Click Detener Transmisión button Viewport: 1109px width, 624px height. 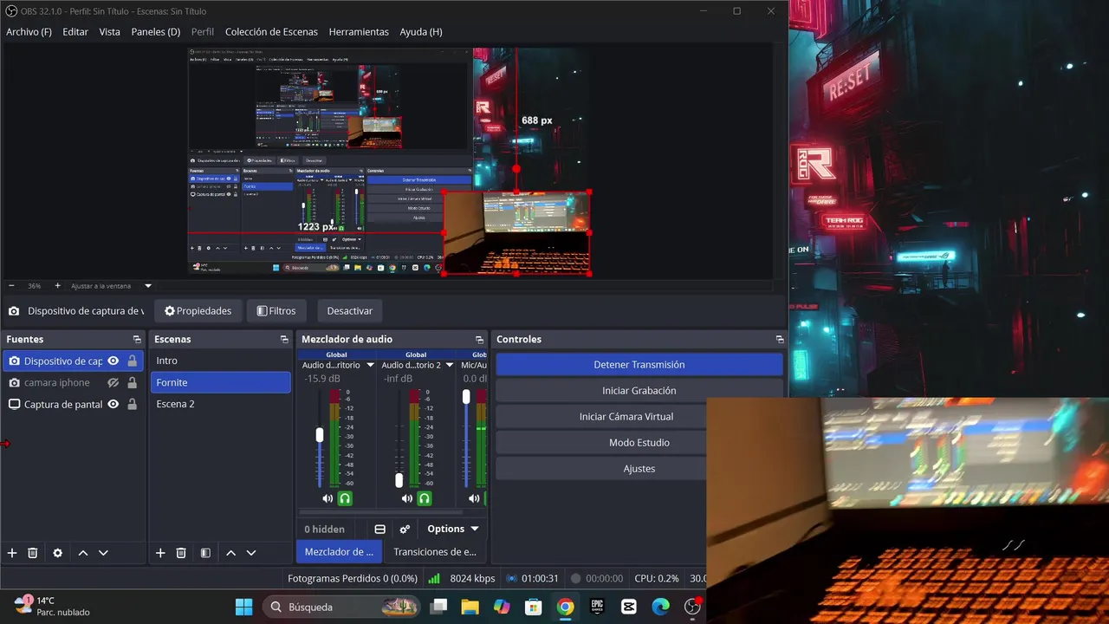tap(639, 365)
